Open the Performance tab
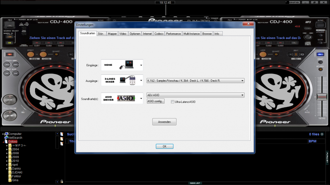Image resolution: width=330 pixels, height=185 pixels. pyautogui.click(x=173, y=34)
